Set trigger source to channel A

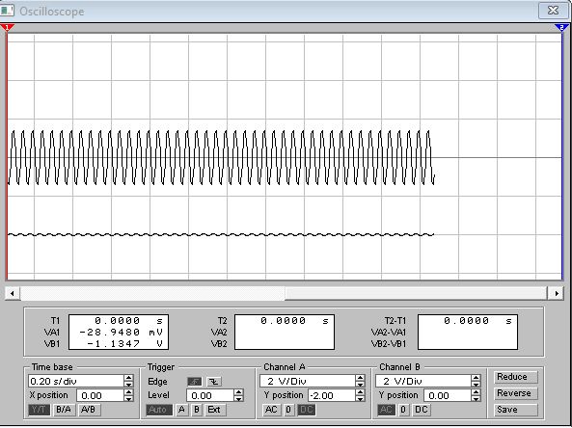[x=181, y=410]
